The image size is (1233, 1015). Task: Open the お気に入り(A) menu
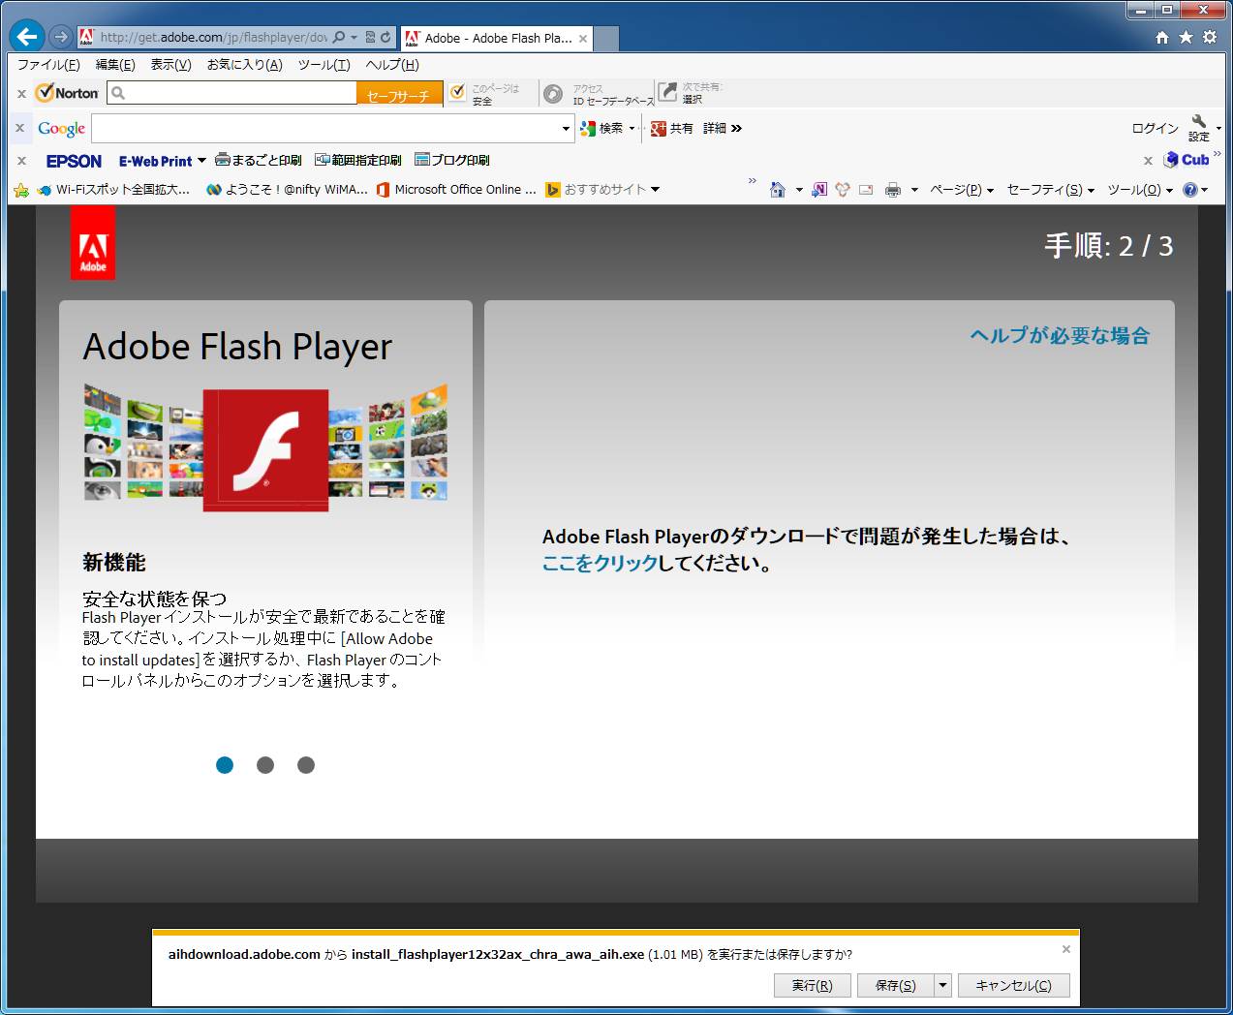point(244,65)
